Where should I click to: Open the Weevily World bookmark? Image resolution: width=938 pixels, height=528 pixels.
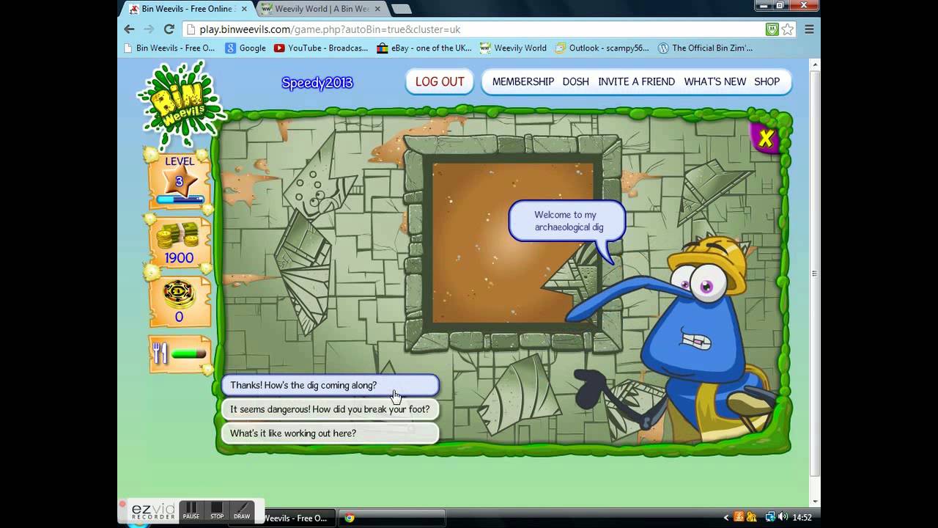click(513, 48)
